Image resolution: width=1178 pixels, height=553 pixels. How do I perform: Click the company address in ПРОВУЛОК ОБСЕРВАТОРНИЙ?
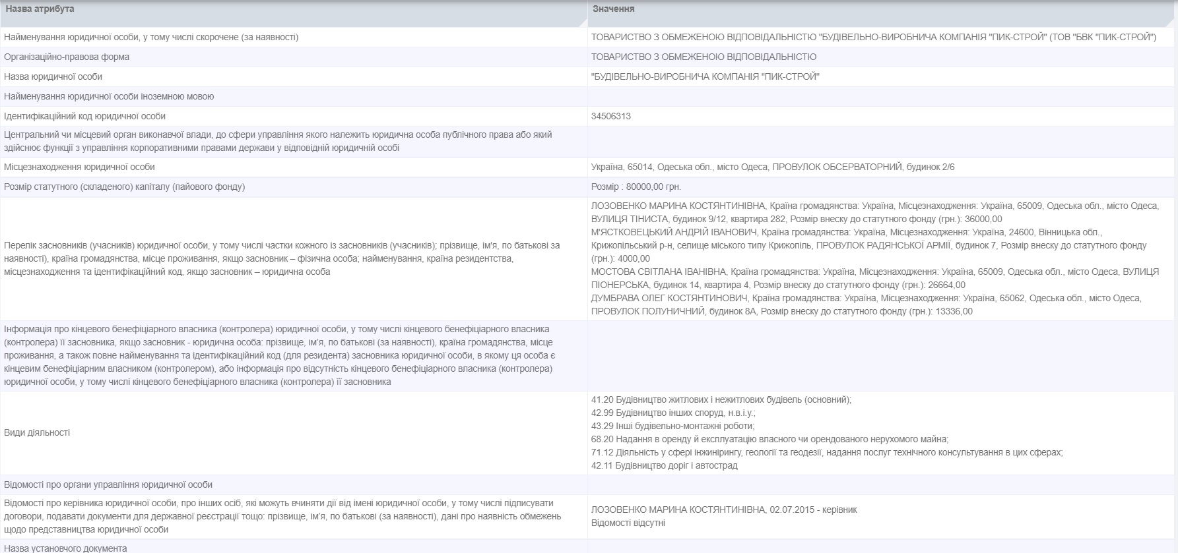click(x=772, y=167)
